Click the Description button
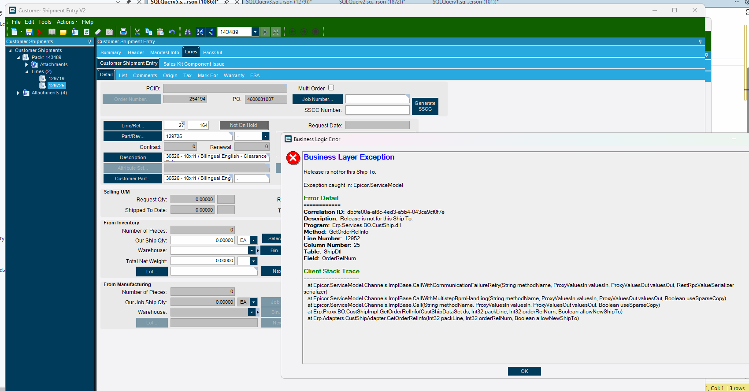 (x=133, y=157)
